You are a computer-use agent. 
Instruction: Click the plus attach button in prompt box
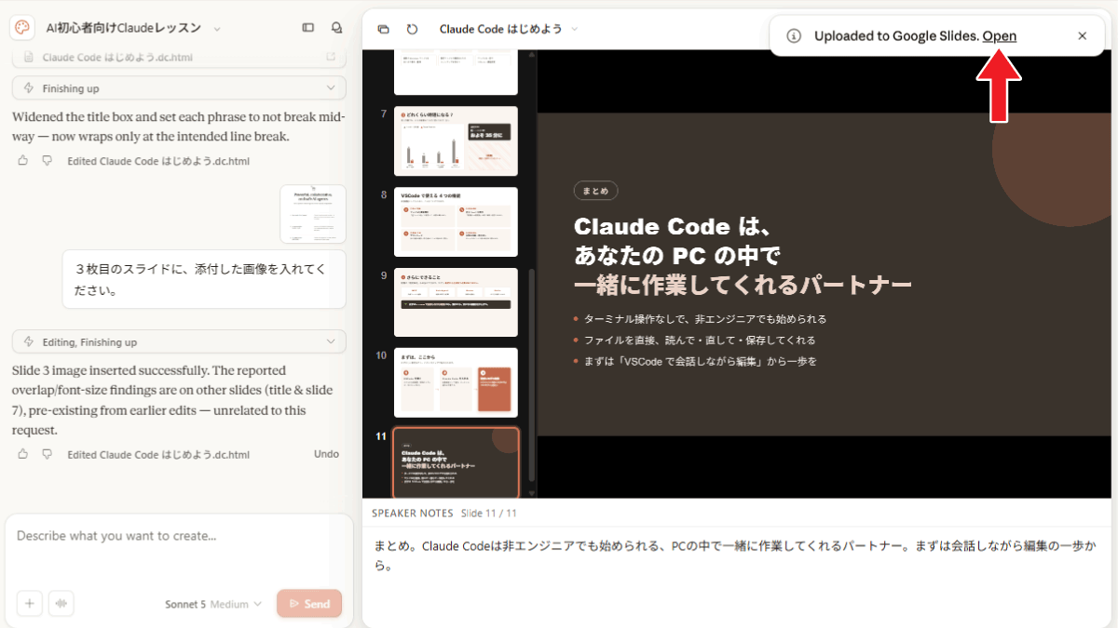(29, 603)
